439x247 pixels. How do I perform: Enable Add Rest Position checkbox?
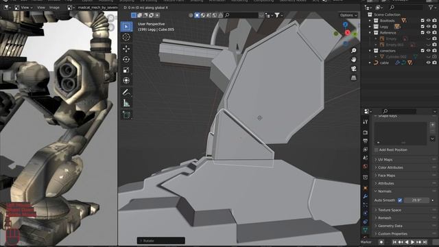point(377,150)
